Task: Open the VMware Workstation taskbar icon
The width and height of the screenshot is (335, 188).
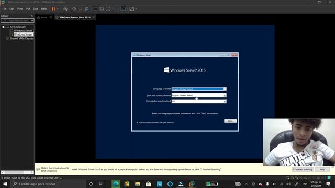Action: [x=192, y=184]
